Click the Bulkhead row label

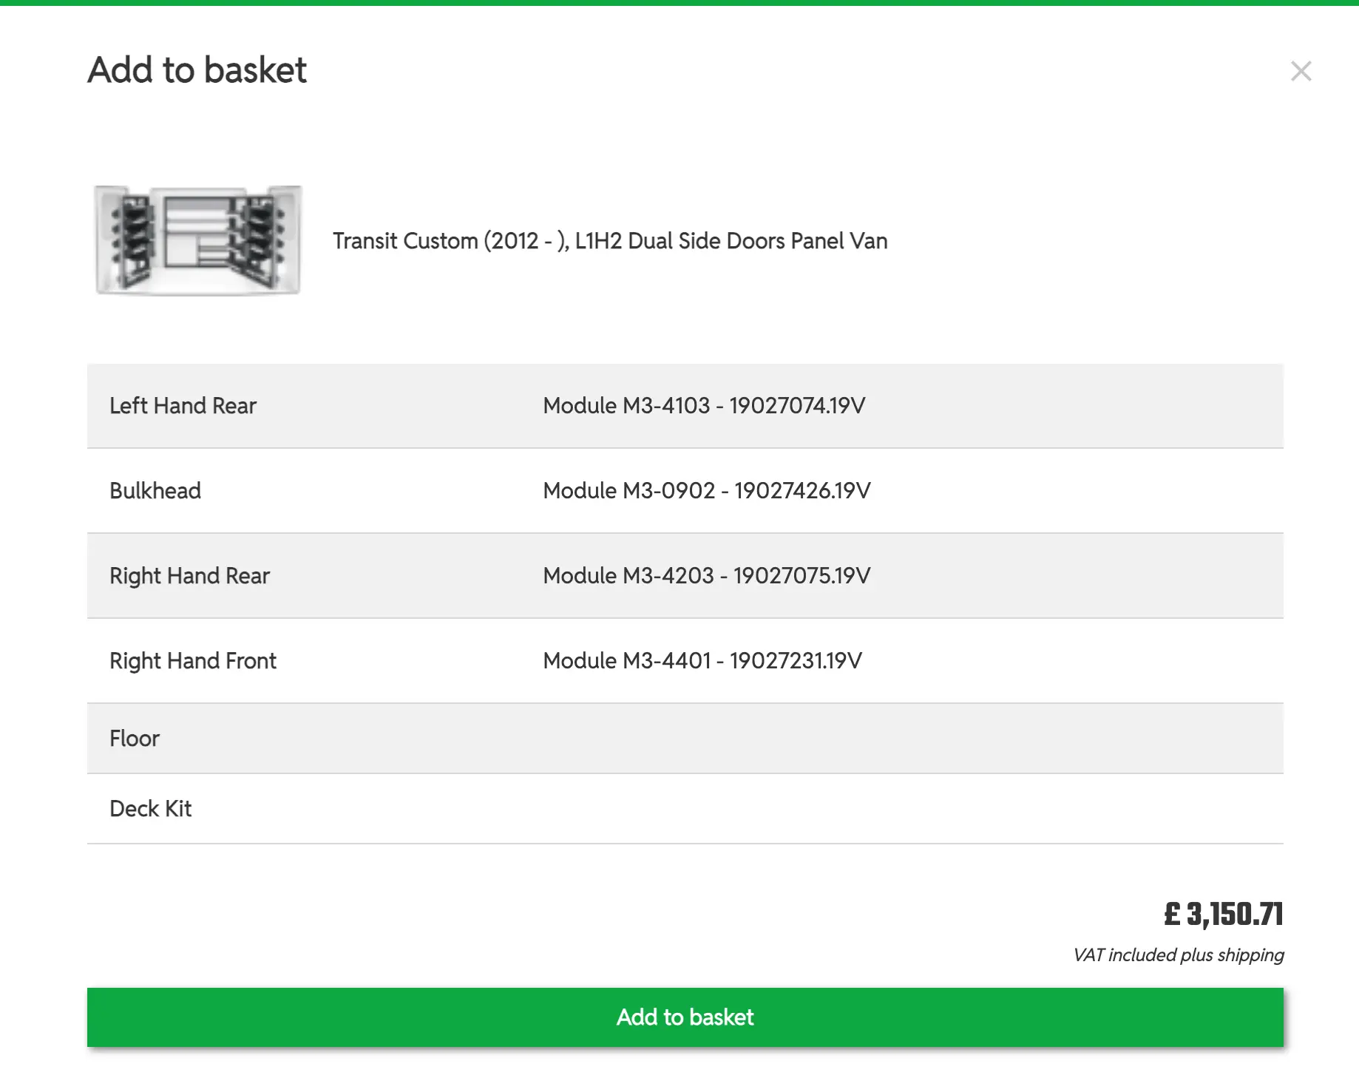[x=155, y=491]
